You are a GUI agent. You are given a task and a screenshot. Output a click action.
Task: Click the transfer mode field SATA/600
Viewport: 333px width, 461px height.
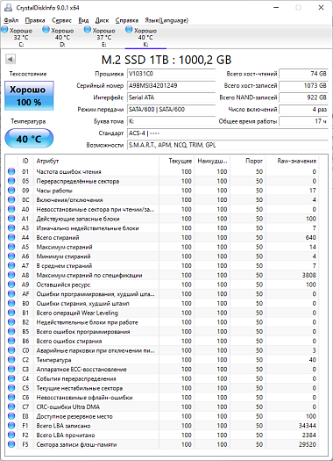(x=172, y=110)
